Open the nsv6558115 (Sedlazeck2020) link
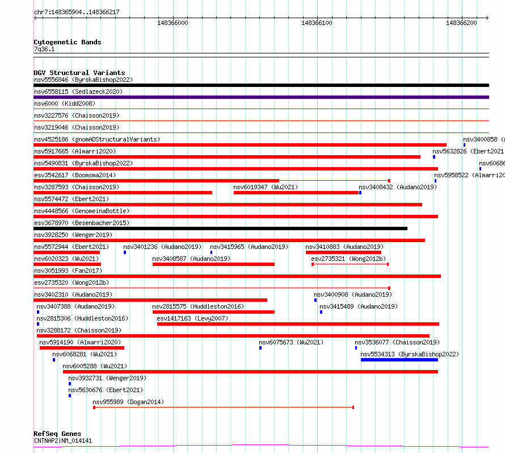This screenshot has width=505, height=453. (x=78, y=92)
